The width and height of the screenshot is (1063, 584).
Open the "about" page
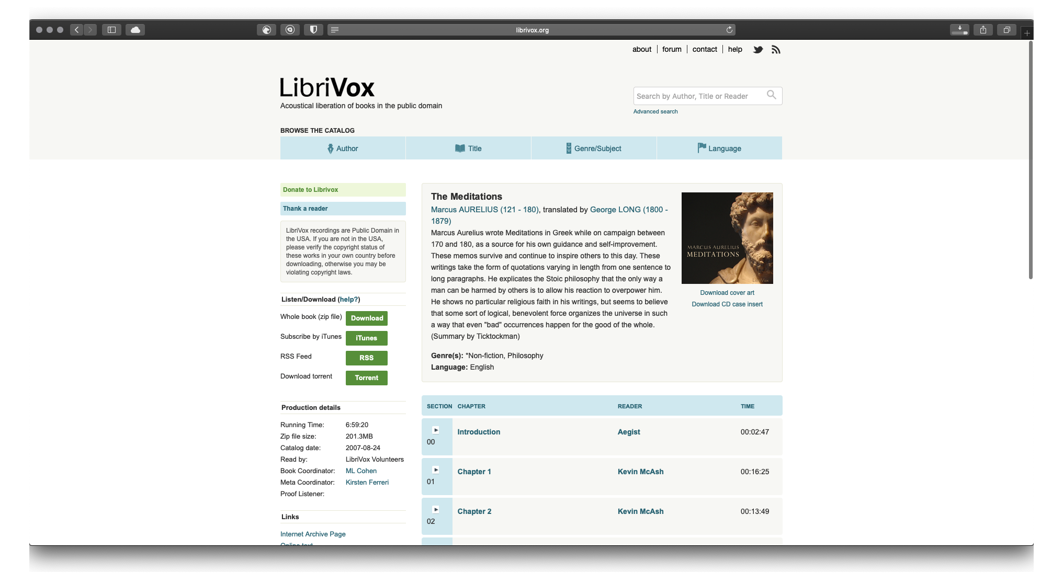pos(641,49)
